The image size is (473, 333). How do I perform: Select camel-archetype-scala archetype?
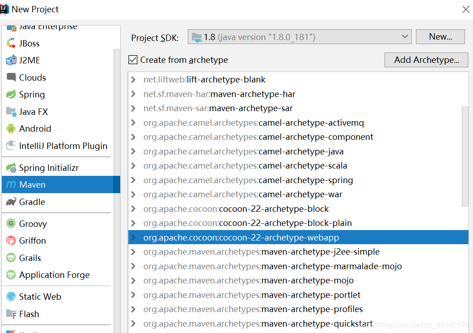(x=298, y=165)
